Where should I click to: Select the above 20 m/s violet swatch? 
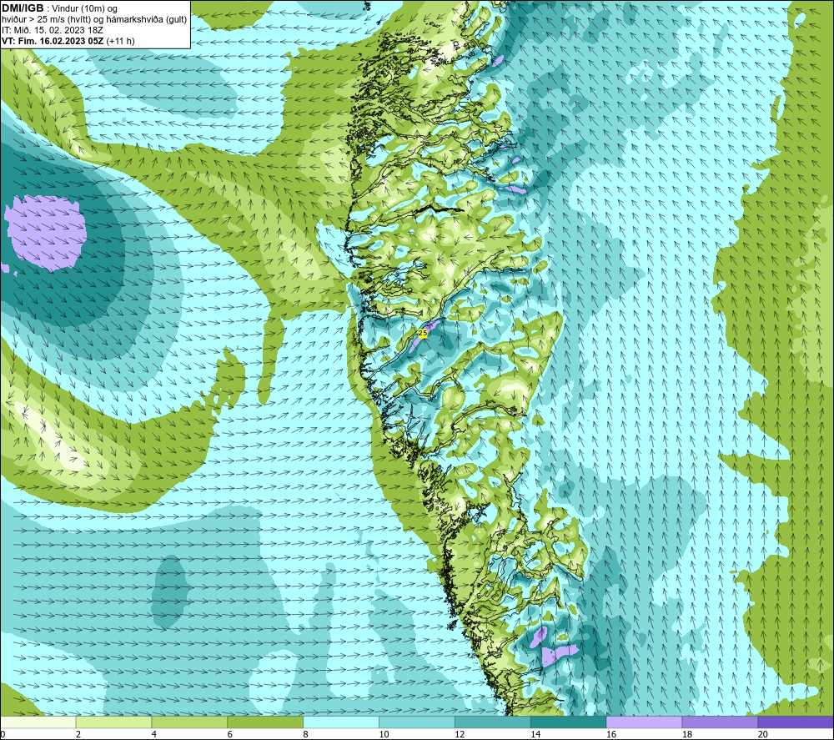point(795,722)
